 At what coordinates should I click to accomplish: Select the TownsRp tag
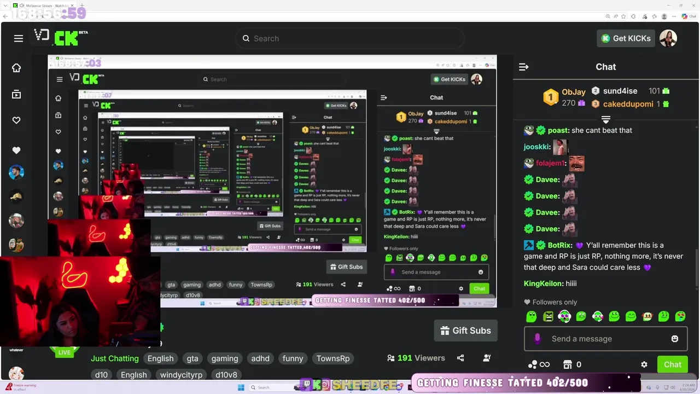coord(333,358)
